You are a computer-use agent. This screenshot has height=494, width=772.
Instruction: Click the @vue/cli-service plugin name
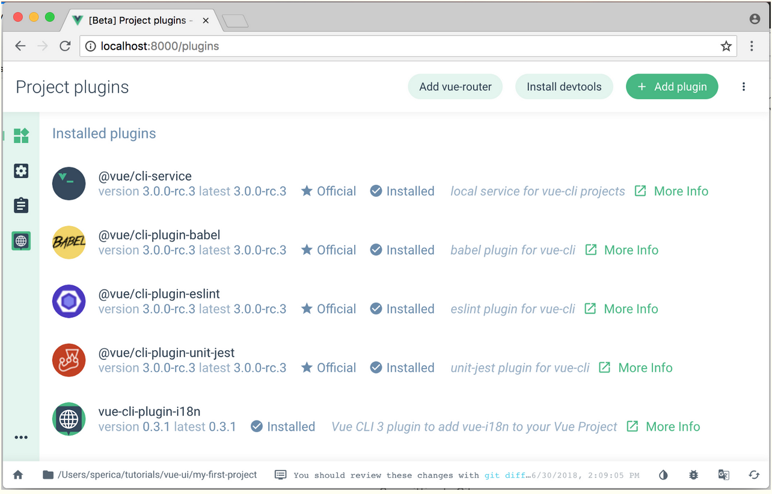[145, 176]
